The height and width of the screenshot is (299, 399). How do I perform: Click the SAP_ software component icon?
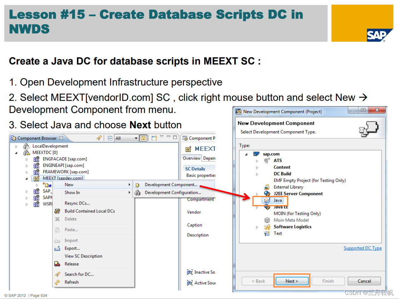(36, 191)
